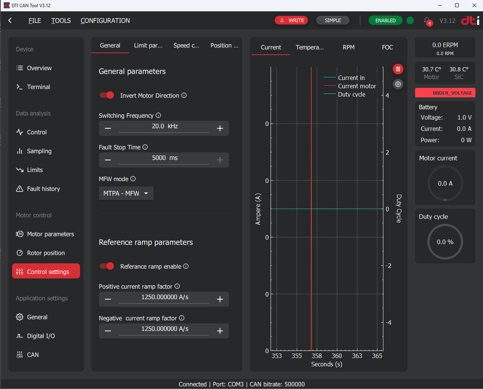The height and width of the screenshot is (389, 483).
Task: Decrease Fault Stop Time with minus
Action: (x=108, y=160)
